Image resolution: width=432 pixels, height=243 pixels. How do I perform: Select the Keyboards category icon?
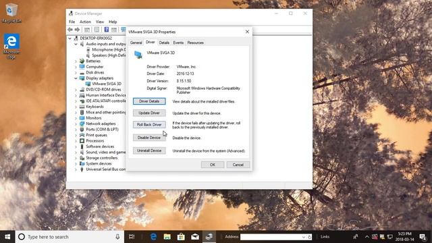[82, 107]
